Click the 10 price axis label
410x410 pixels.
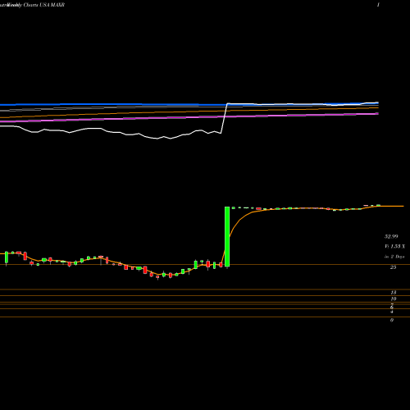394,298
